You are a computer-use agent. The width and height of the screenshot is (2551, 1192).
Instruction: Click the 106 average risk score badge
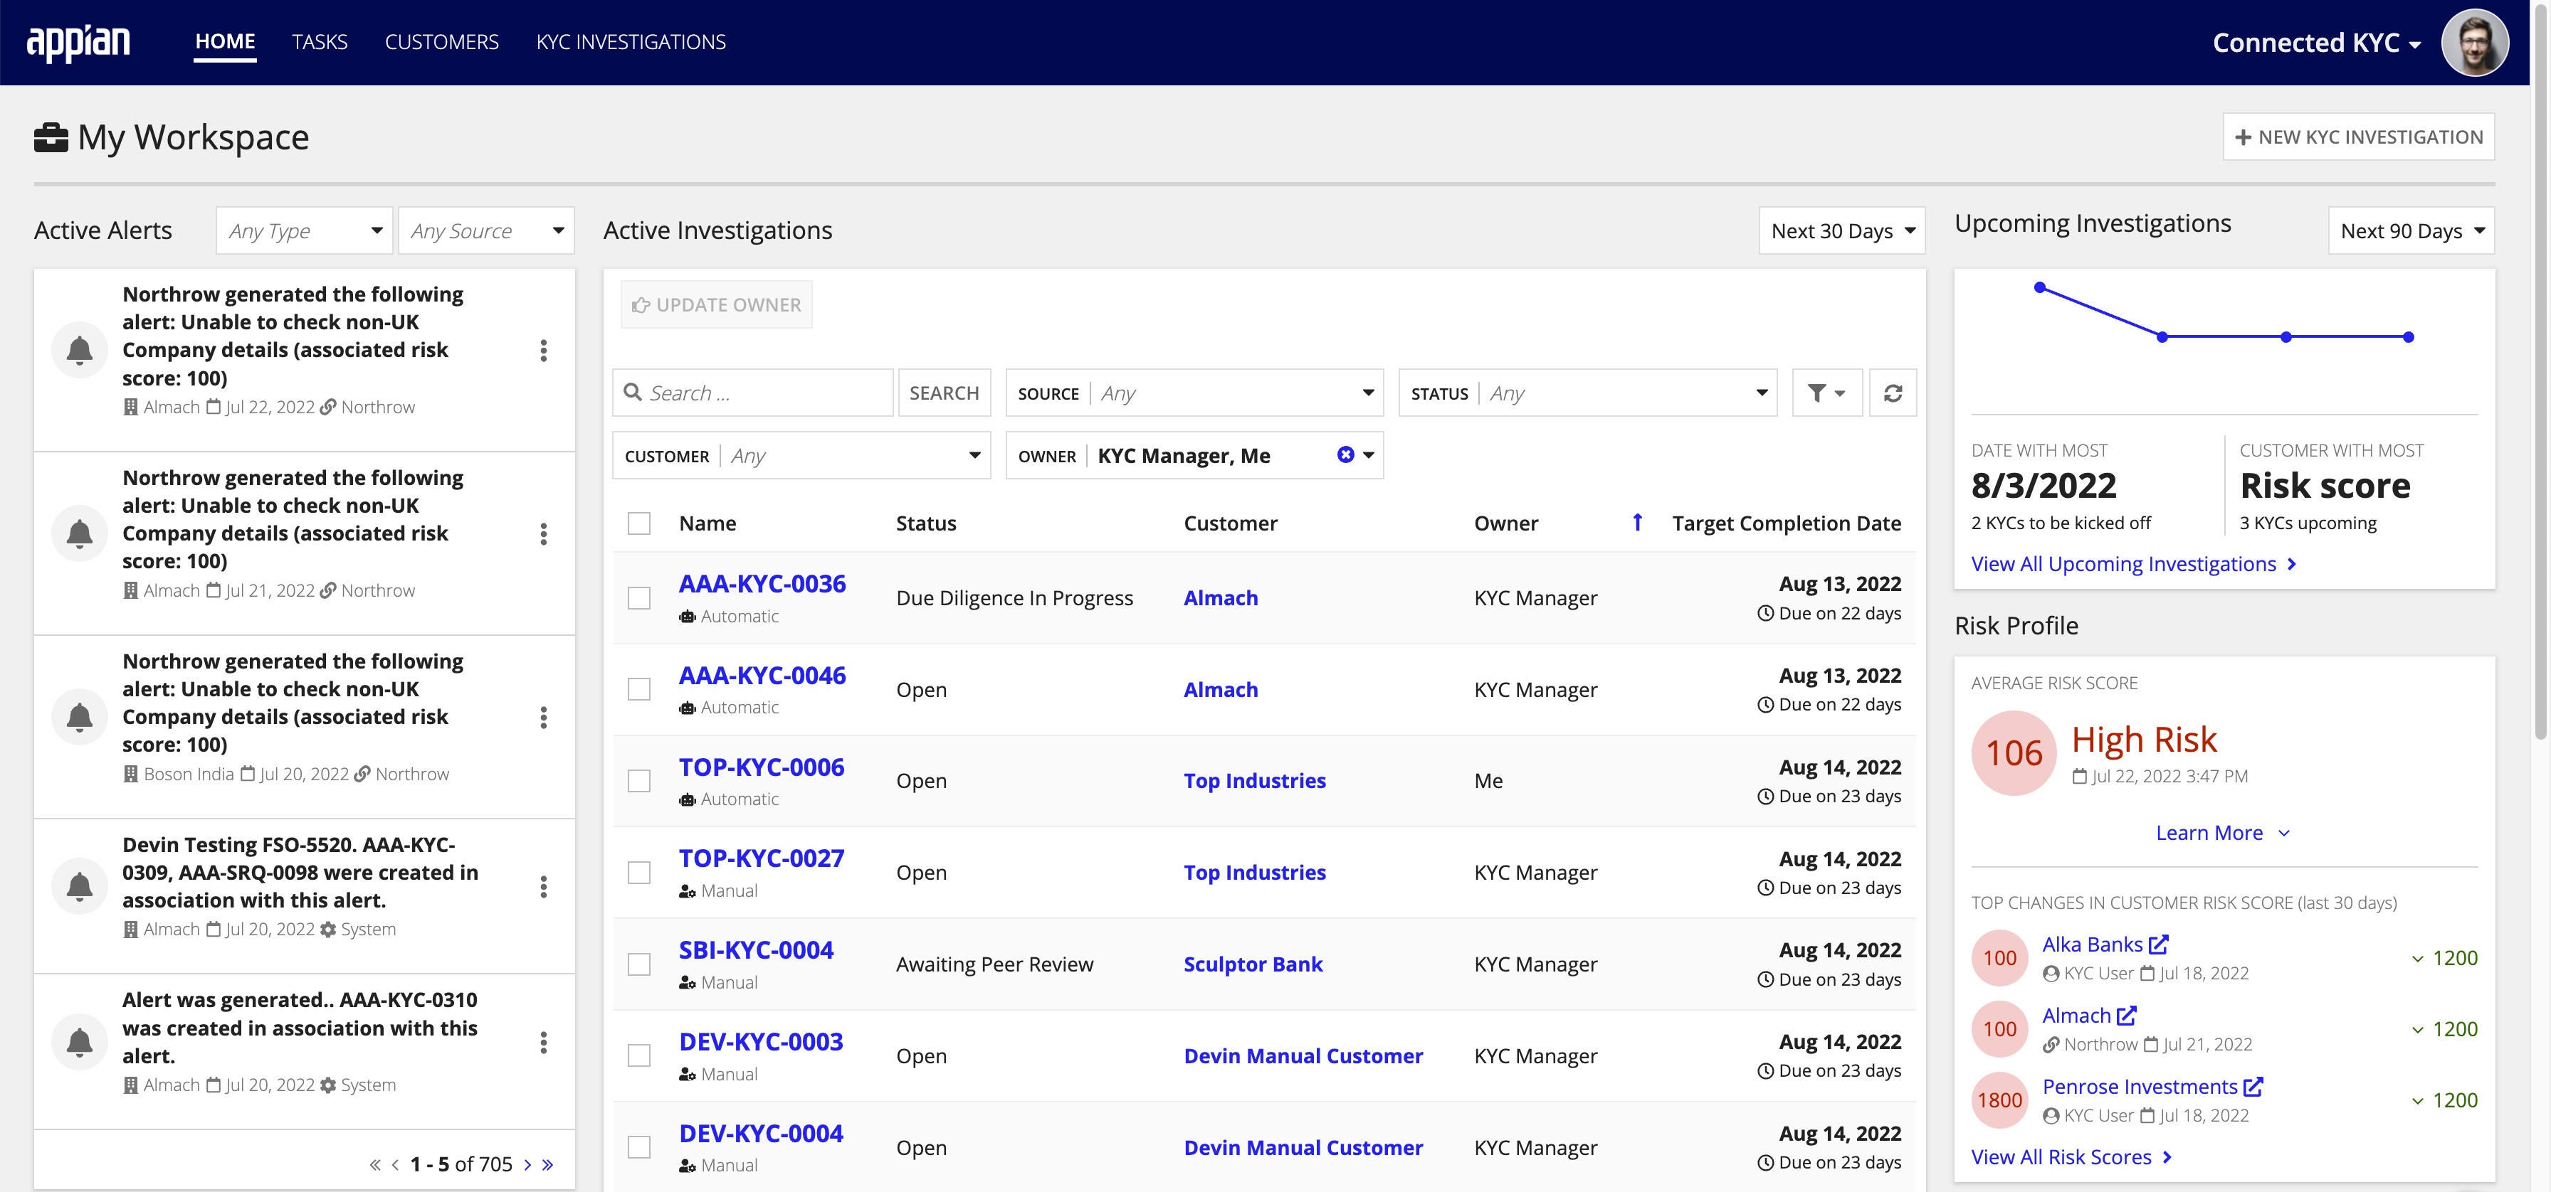click(2014, 752)
